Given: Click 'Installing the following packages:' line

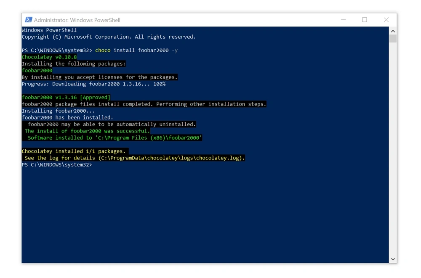Looking at the screenshot, I should pyautogui.click(x=74, y=64).
